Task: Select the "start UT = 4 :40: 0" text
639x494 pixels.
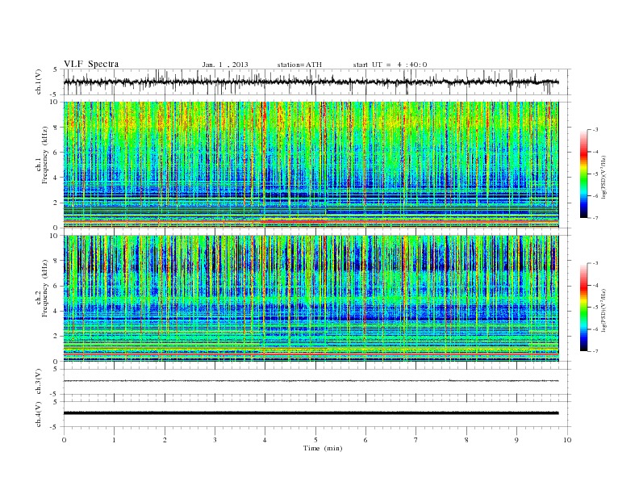Action: [390, 65]
